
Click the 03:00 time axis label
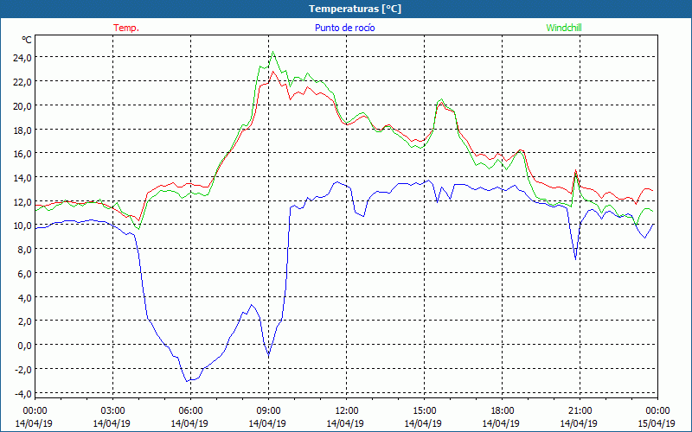point(112,411)
